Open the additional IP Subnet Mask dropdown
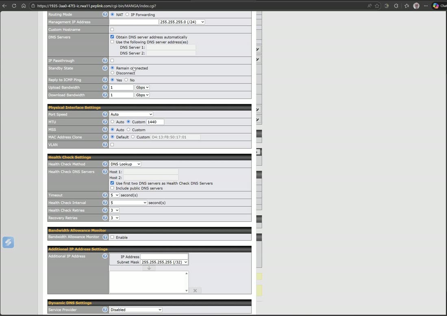This screenshot has width=447, height=316. [164, 262]
